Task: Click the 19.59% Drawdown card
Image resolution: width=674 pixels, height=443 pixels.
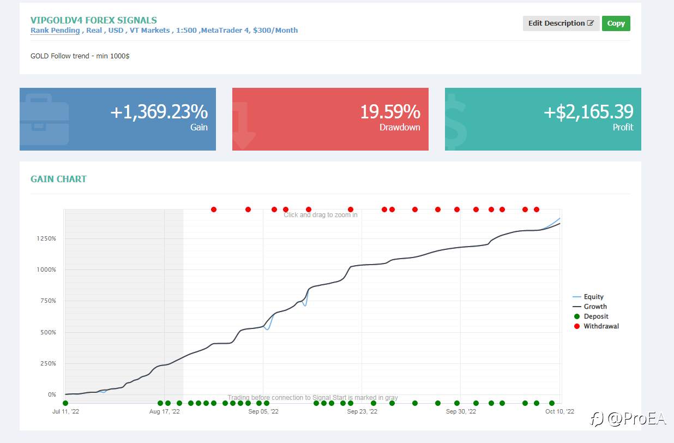Action: click(330, 119)
